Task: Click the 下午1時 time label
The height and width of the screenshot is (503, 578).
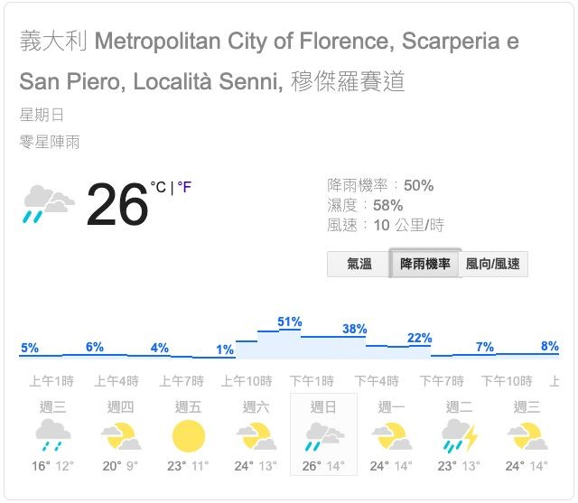Action: coord(312,381)
